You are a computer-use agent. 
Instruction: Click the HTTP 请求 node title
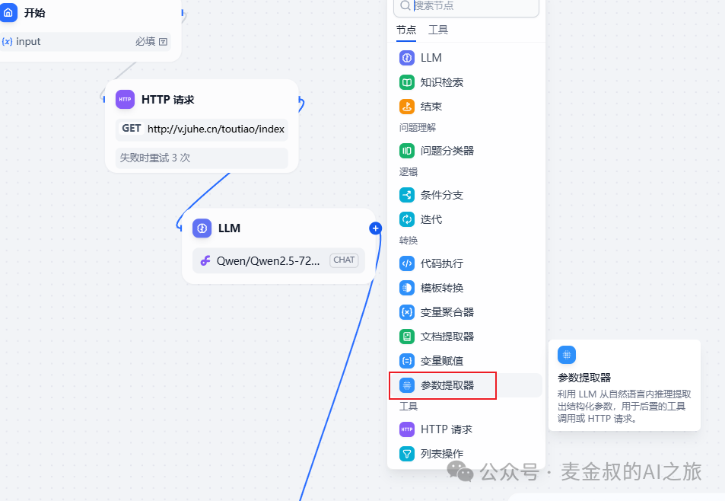pos(168,100)
